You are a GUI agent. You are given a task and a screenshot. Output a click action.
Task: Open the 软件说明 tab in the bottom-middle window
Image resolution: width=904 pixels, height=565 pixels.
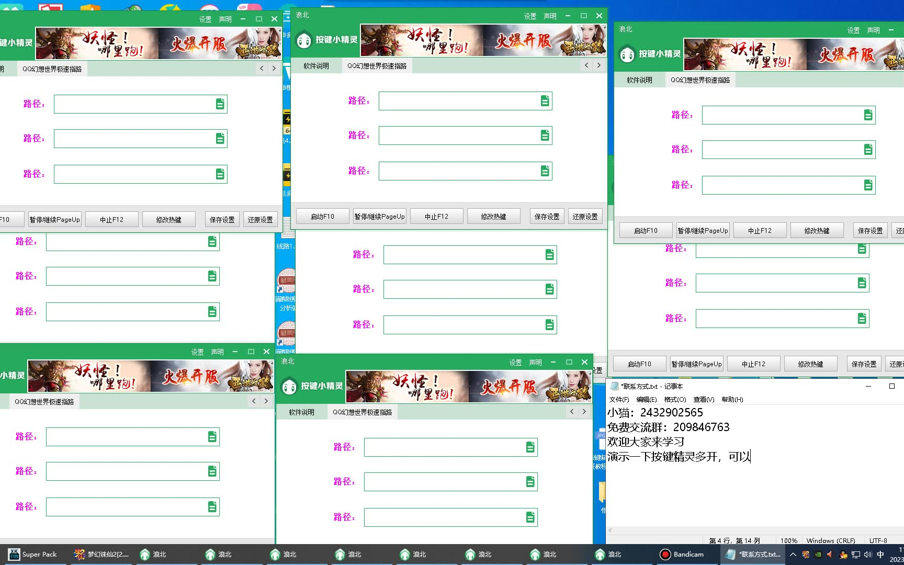coord(301,412)
